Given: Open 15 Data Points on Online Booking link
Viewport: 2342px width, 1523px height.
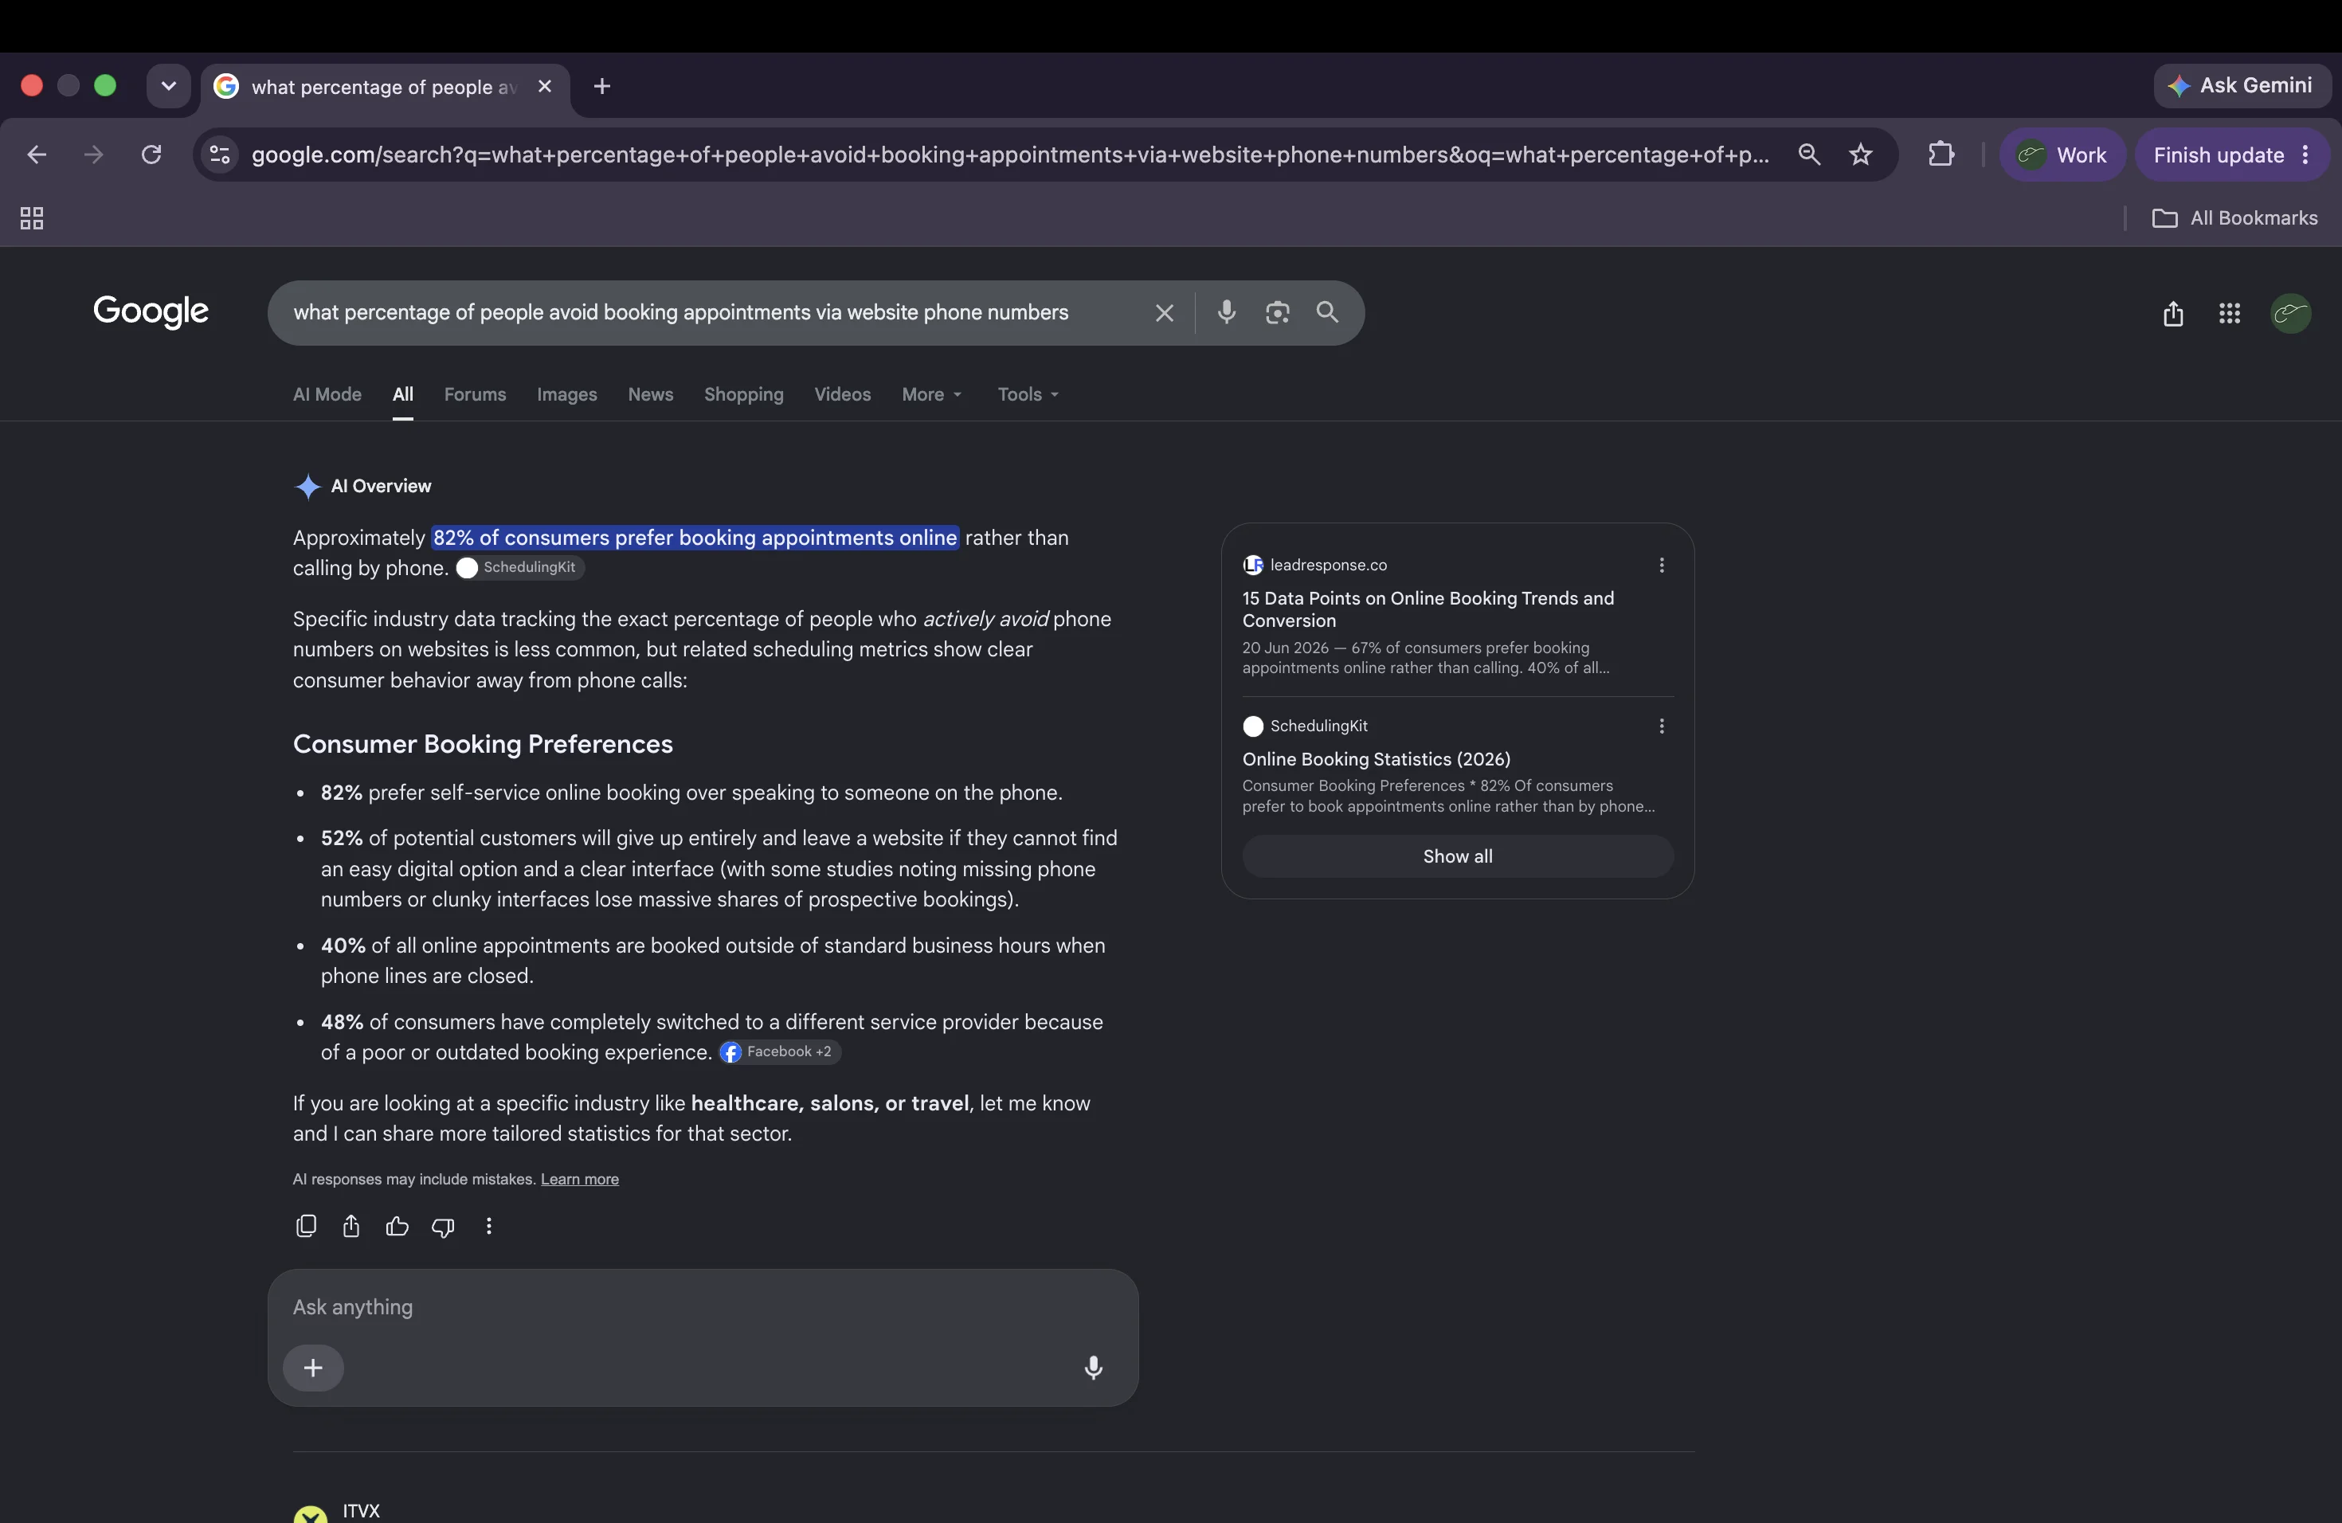Looking at the screenshot, I should (x=1428, y=609).
